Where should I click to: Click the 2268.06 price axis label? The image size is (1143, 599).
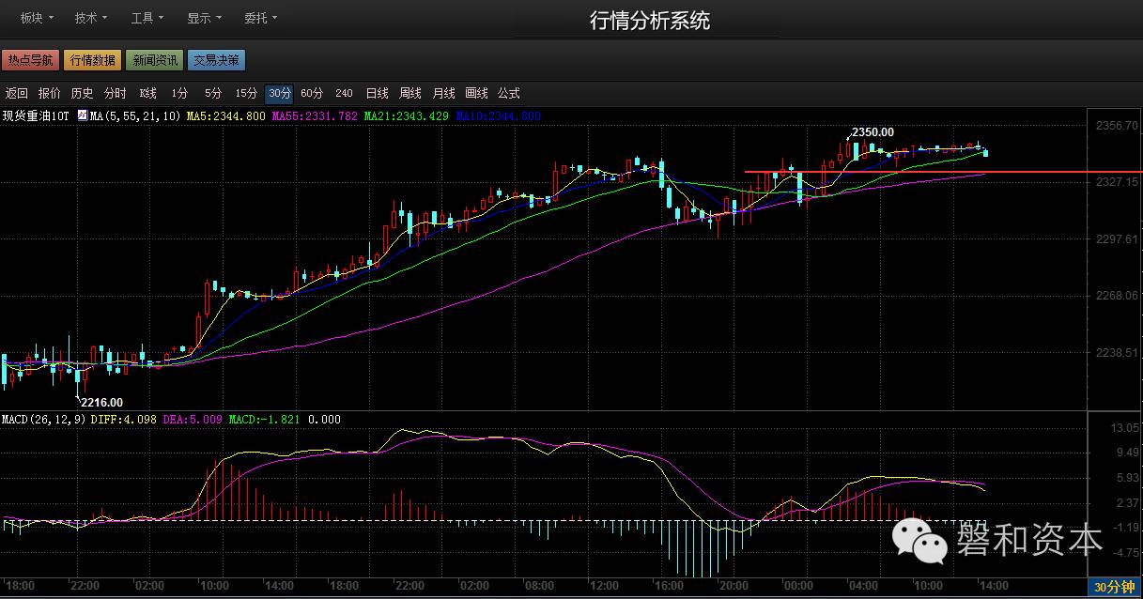(x=1115, y=295)
